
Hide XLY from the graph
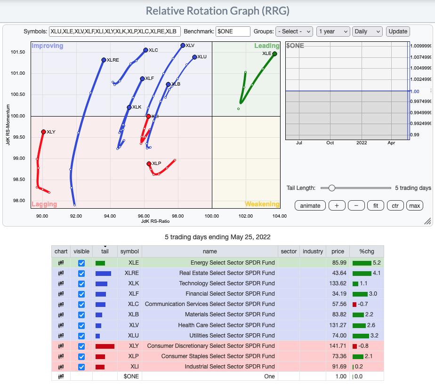click(x=81, y=346)
